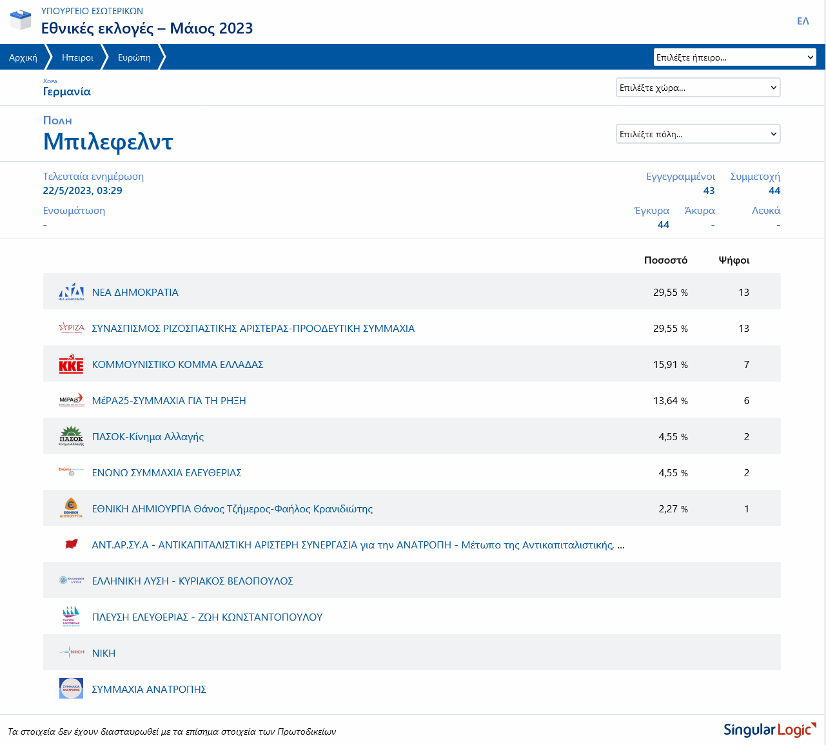Viewport: 826px width, 745px height.
Task: Click the footer disclaimer about Πρωτοδικείων
Action: pos(172,731)
